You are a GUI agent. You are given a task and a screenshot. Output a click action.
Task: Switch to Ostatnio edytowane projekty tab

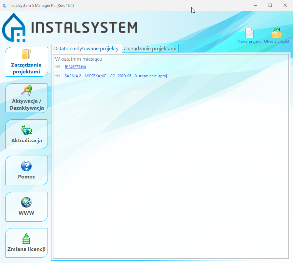click(86, 49)
